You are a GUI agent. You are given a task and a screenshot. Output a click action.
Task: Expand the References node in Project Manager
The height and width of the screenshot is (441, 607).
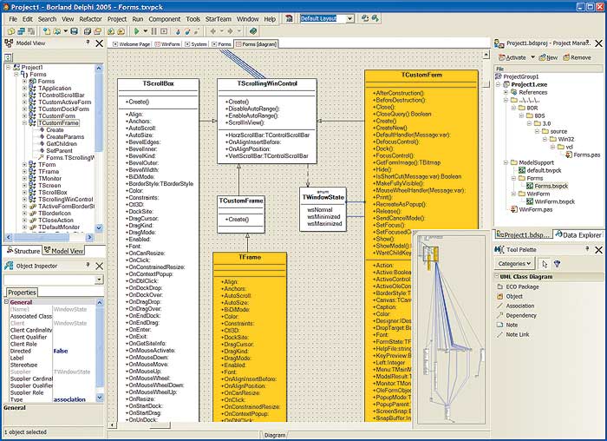point(506,92)
